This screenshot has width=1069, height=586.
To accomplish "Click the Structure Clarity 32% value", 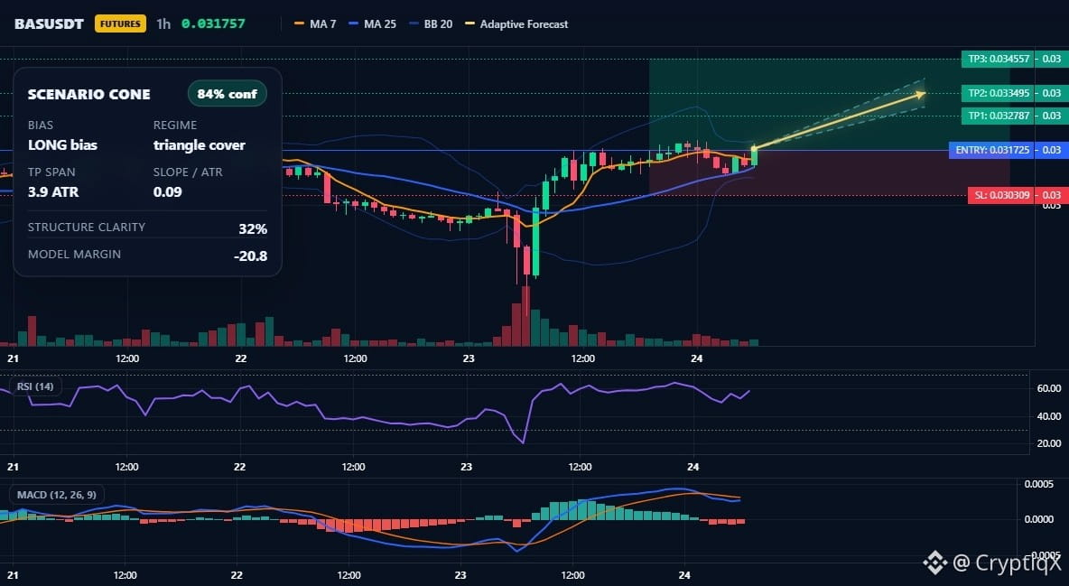I will [x=253, y=229].
